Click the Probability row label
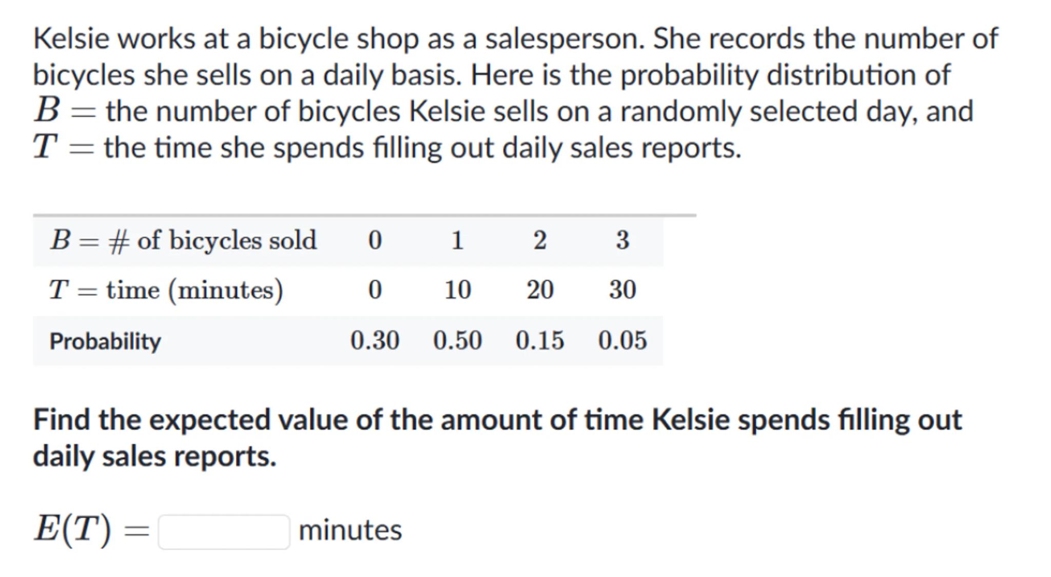 coord(105,341)
